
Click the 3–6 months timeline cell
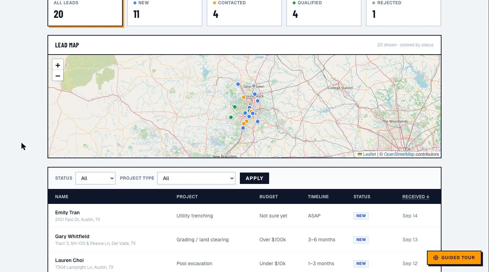322,240
